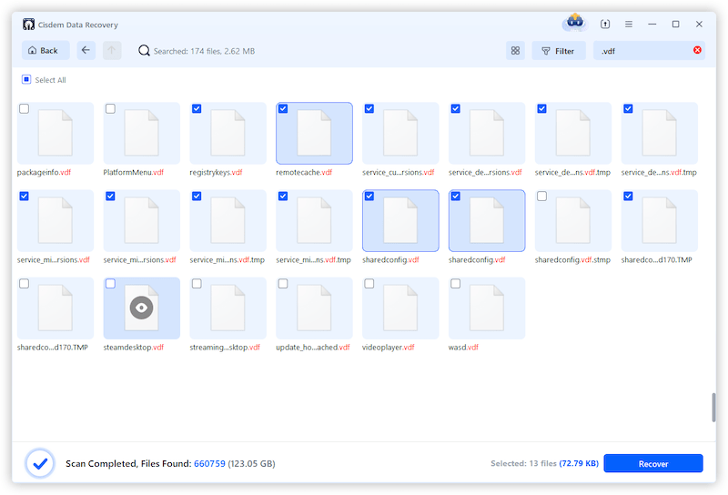Open the hamburger menu
The width and height of the screenshot is (728, 495).
point(629,25)
